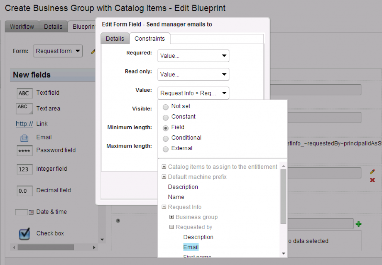Choose the Constant radio option

pyautogui.click(x=166, y=117)
